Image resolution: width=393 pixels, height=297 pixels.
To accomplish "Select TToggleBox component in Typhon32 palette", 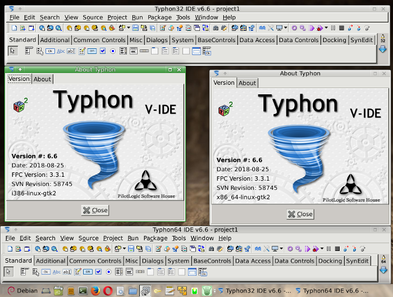I will (x=92, y=51).
